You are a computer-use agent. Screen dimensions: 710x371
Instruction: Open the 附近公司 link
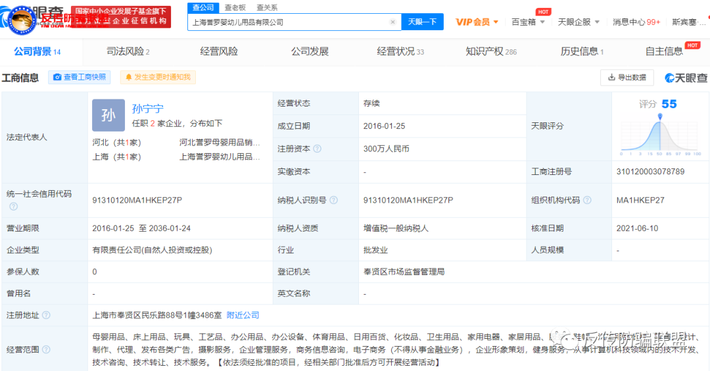click(243, 315)
